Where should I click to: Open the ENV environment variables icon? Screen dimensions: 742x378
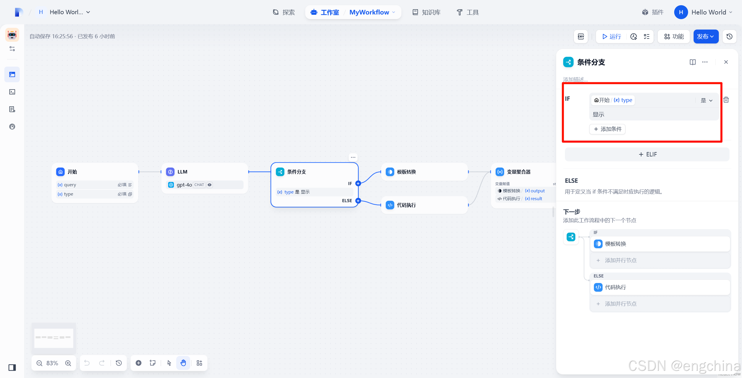[581, 36]
